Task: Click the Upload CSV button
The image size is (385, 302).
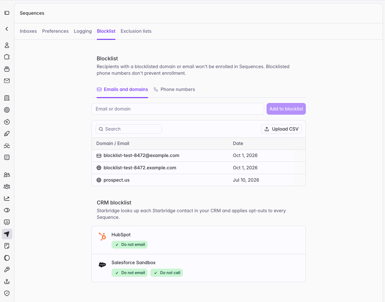Action: tap(281, 129)
